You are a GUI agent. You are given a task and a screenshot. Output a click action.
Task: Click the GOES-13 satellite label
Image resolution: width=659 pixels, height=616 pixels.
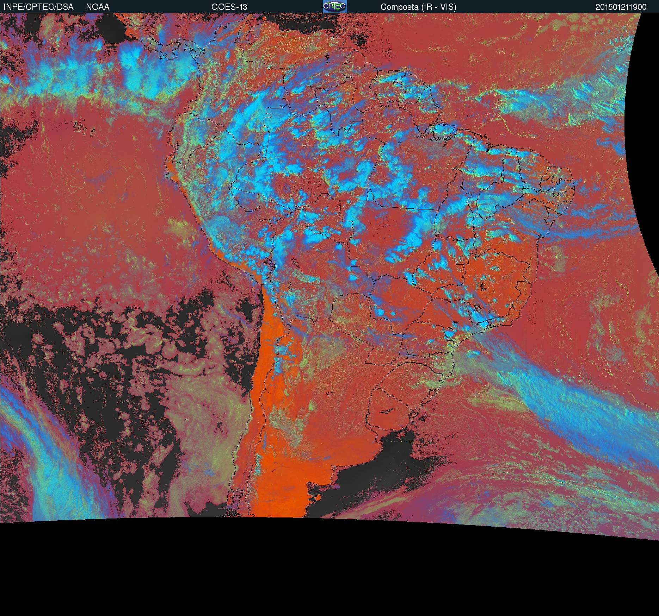click(229, 7)
